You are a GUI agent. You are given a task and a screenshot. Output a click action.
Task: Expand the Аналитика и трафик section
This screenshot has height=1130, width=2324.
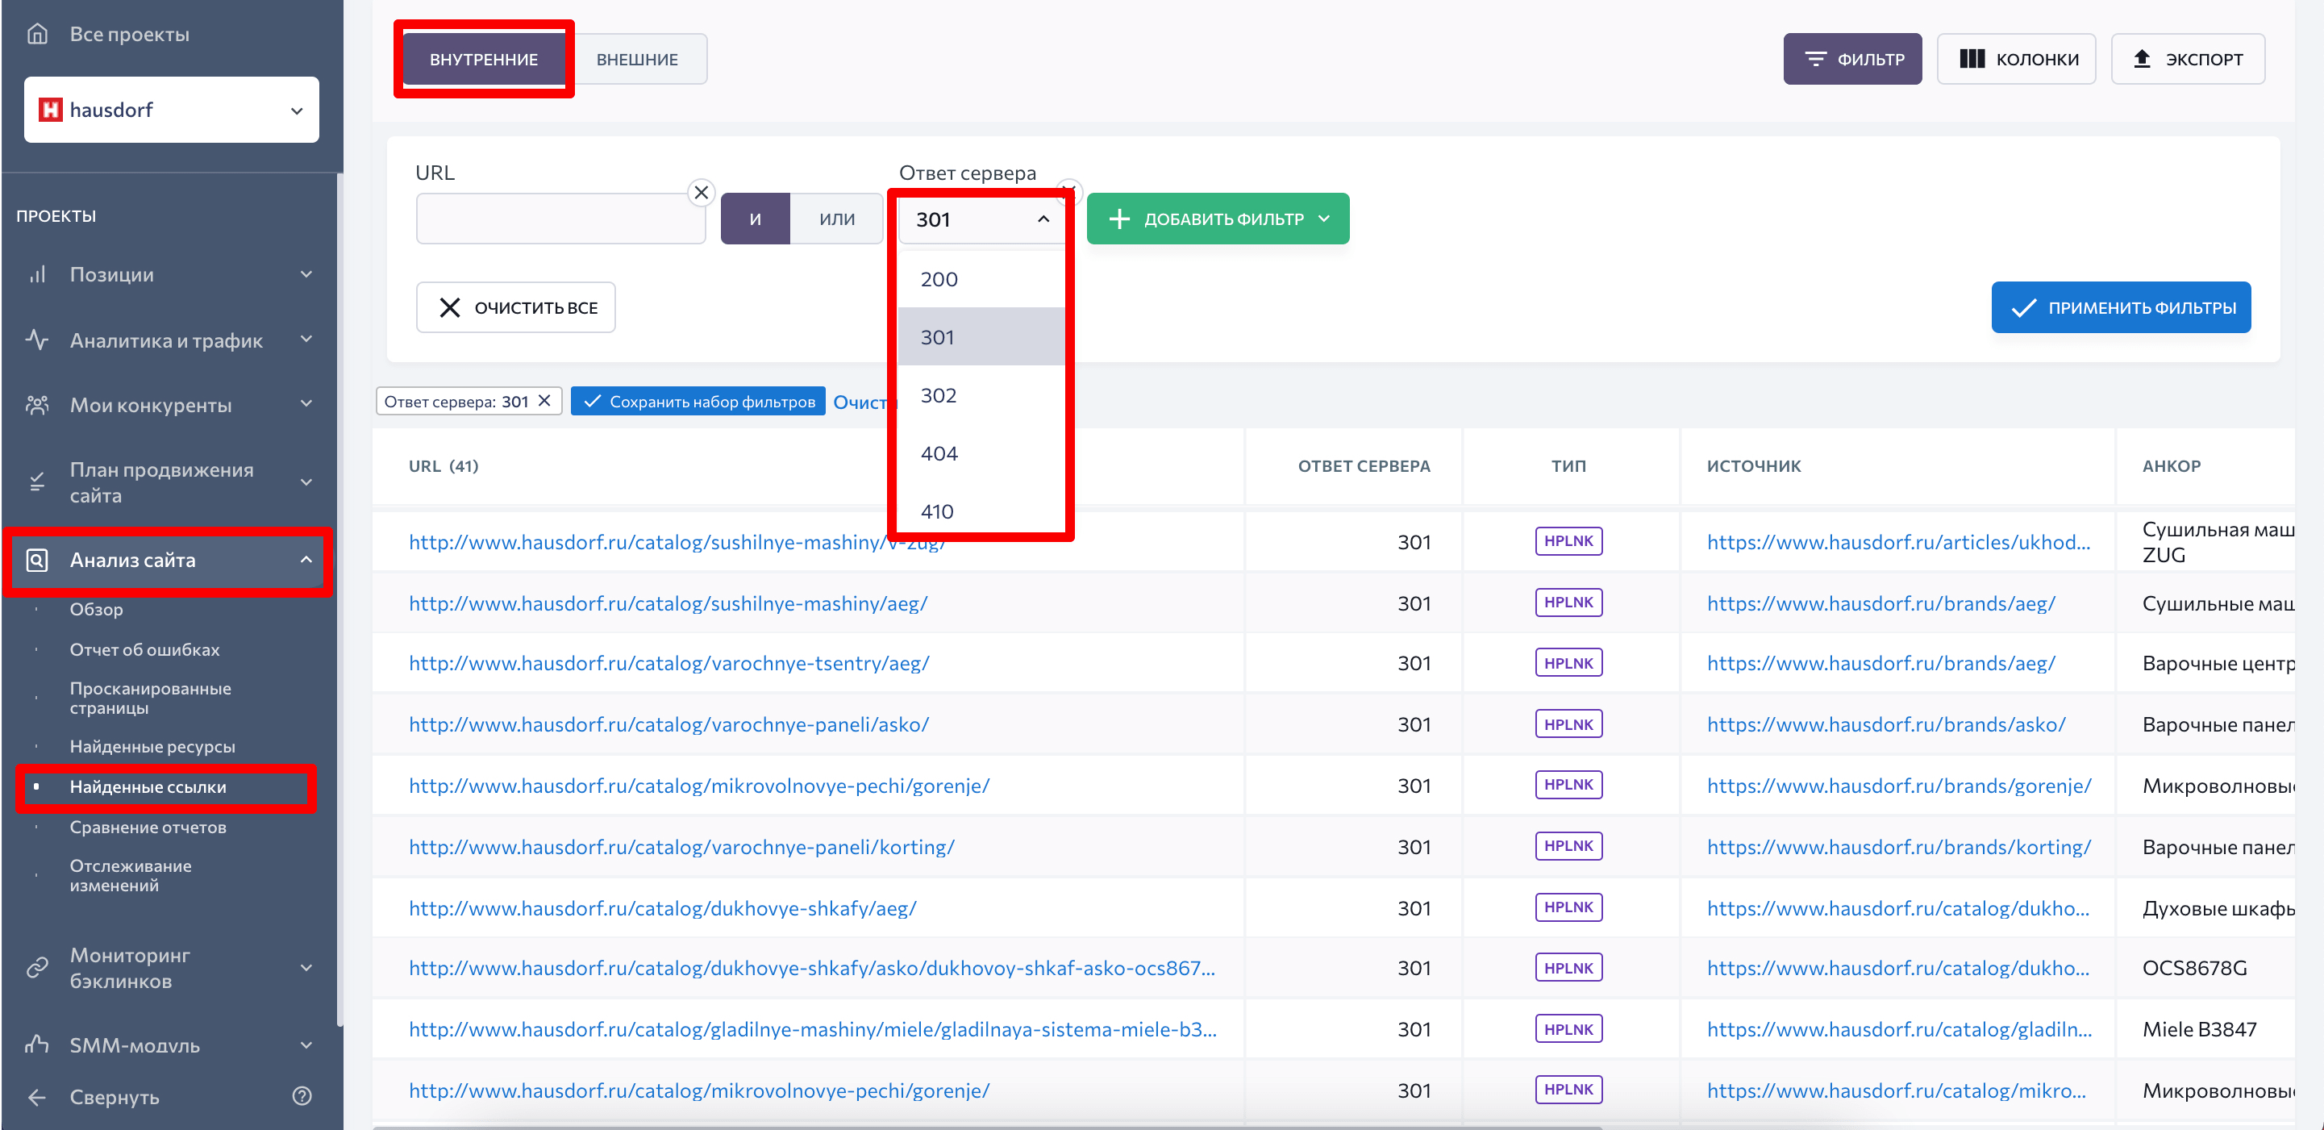click(306, 340)
